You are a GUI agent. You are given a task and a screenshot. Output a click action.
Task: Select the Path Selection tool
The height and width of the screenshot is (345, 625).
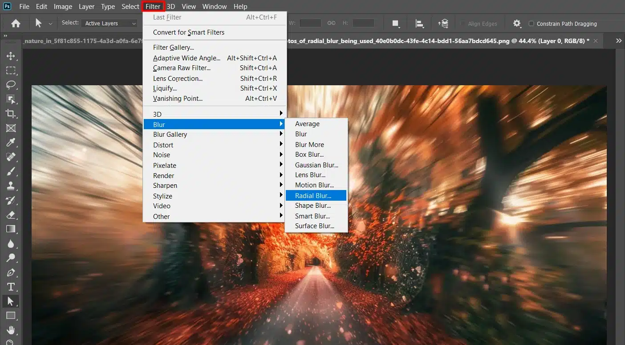coord(11,301)
